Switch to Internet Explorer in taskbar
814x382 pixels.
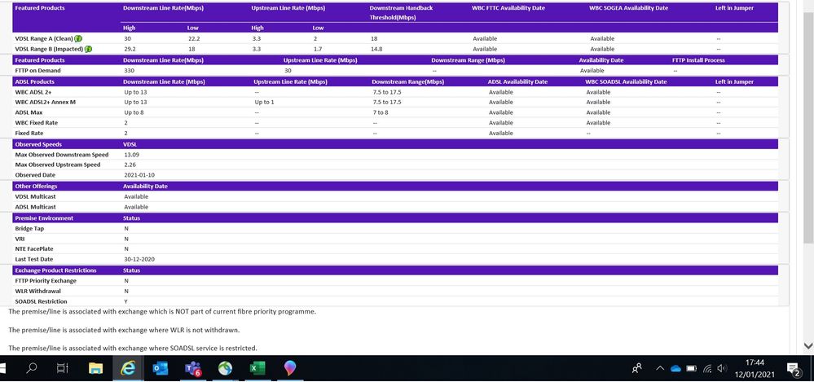click(x=127, y=368)
